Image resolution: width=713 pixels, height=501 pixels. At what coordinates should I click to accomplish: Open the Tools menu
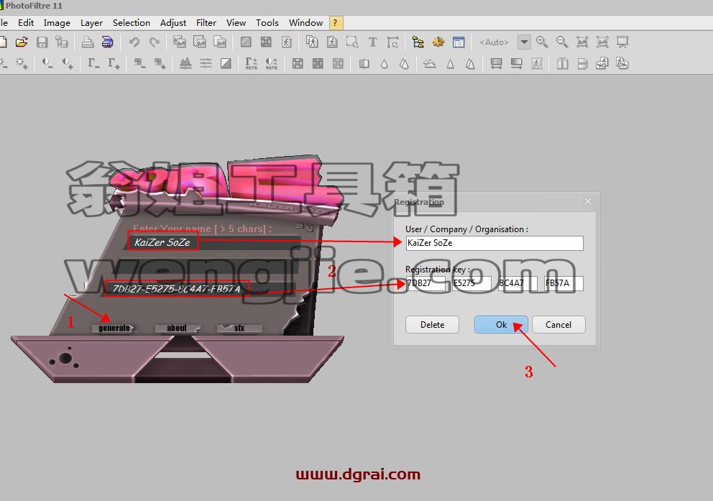267,23
